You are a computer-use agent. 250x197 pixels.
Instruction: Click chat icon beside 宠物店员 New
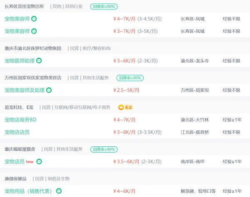pos(39,162)
